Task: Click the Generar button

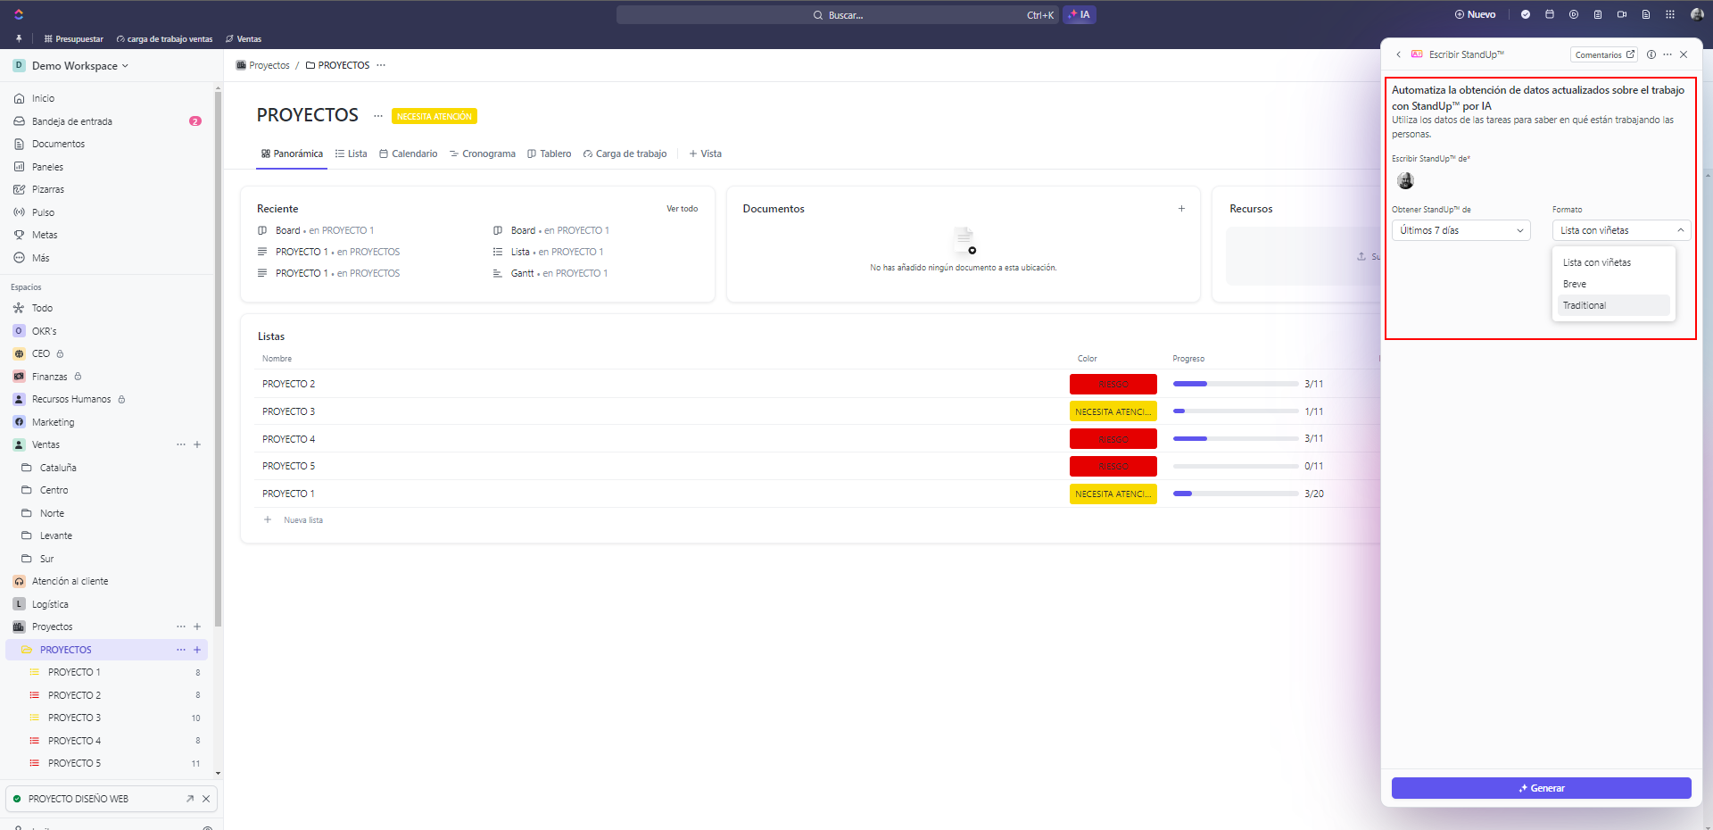Action: click(x=1541, y=788)
